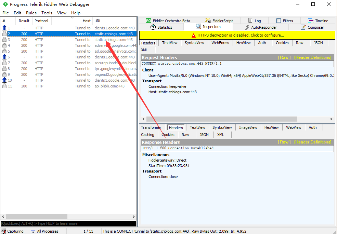
Task: Click the lock icon of session 7
Action: [x=4, y=63]
